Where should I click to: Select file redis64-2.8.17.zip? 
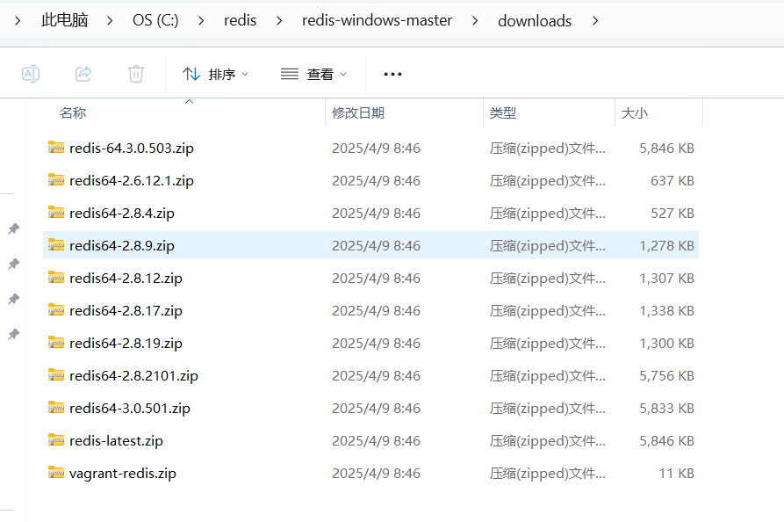(370, 311)
